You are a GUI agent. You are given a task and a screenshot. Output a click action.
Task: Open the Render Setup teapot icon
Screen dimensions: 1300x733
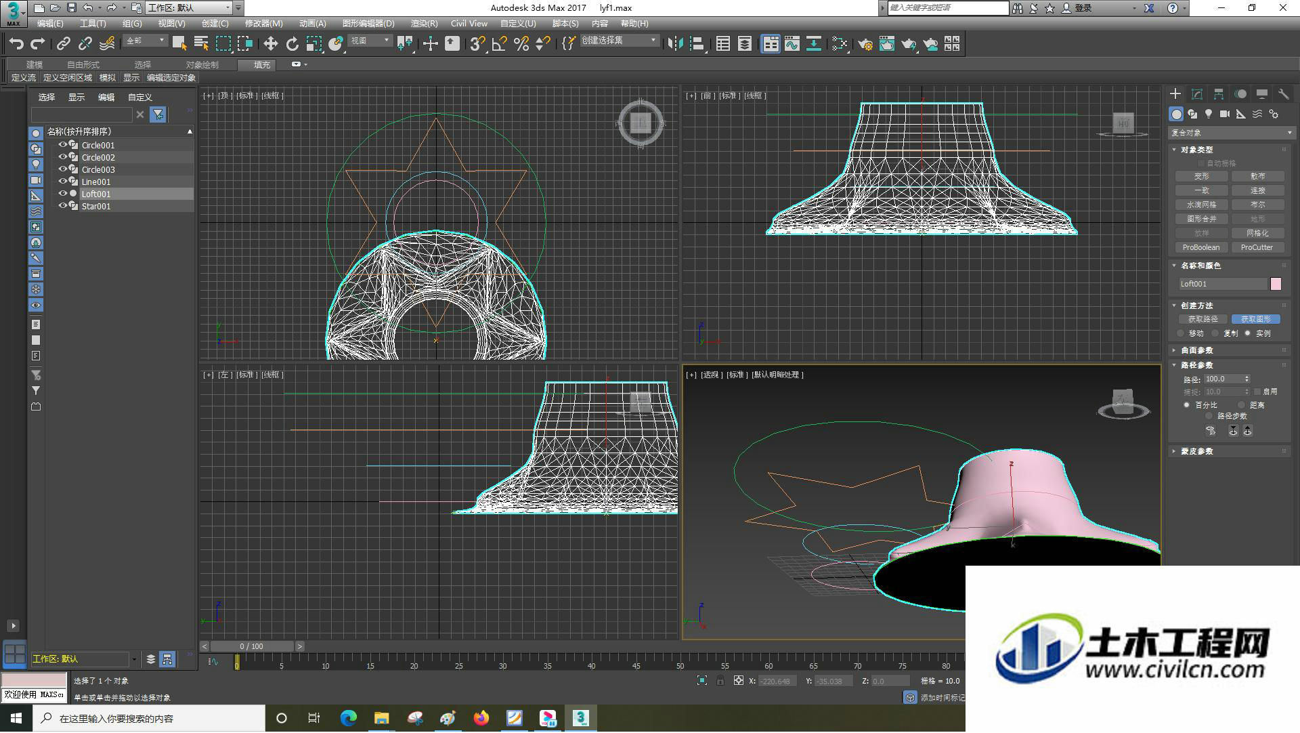point(865,44)
